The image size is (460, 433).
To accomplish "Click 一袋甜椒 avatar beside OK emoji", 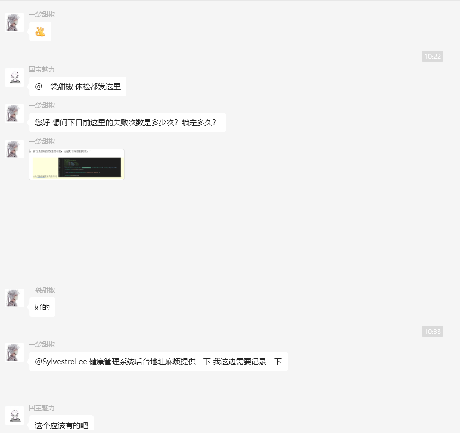I will [15, 22].
